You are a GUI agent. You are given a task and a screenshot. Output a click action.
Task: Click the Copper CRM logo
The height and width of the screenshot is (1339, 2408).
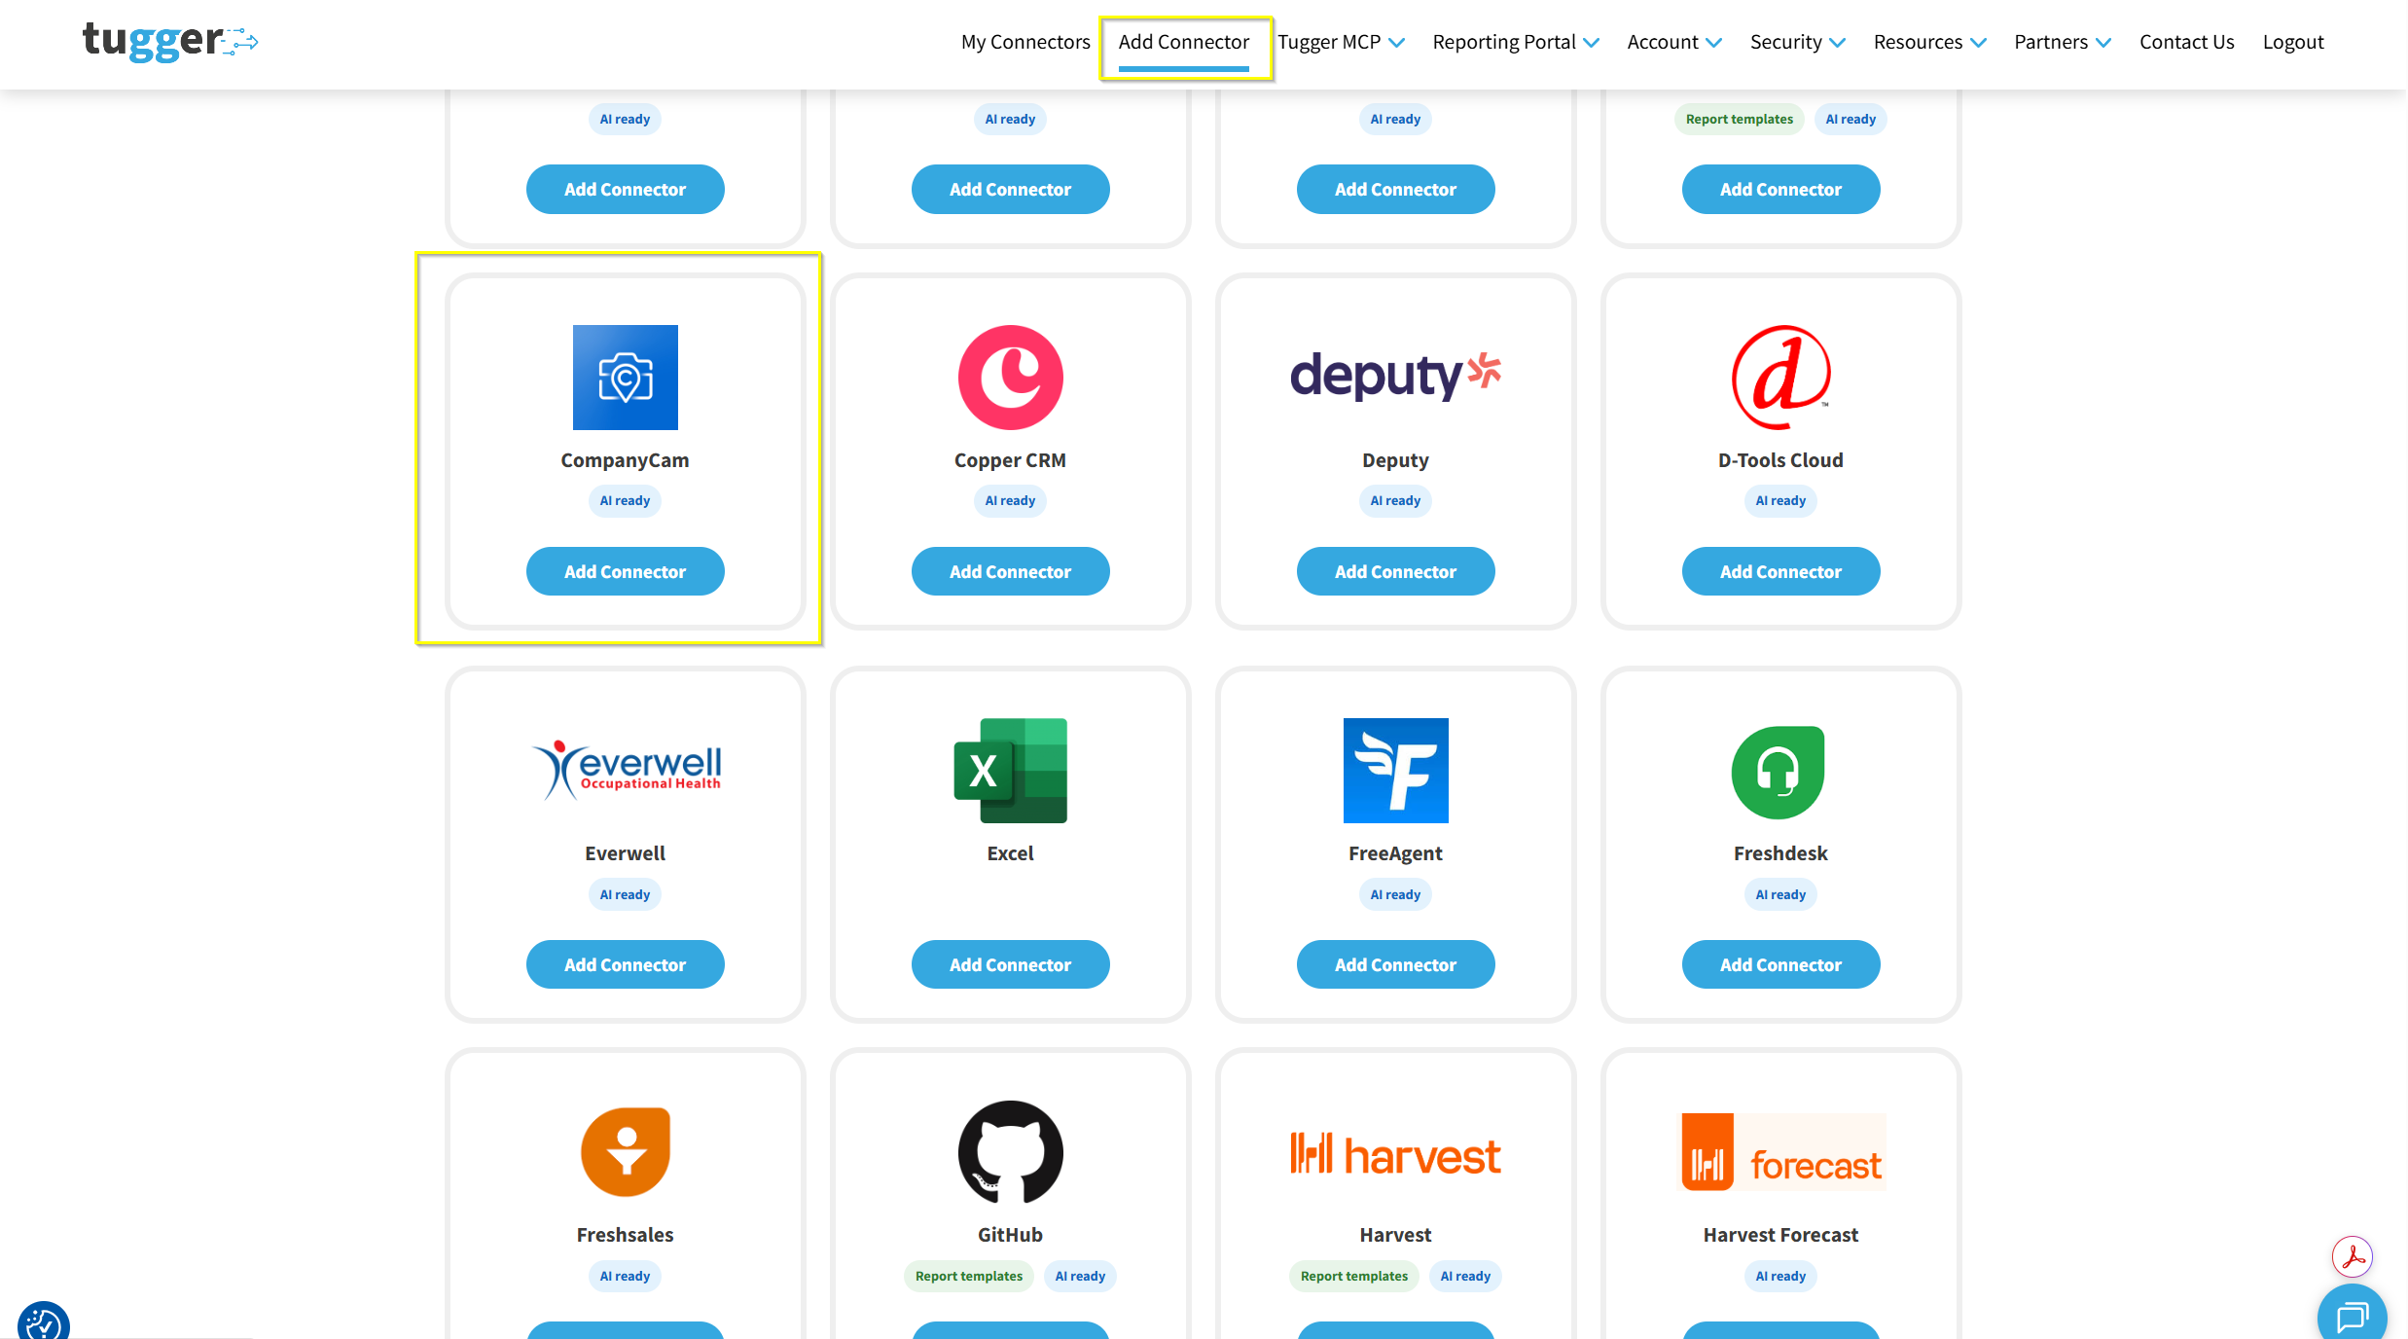1011,378
